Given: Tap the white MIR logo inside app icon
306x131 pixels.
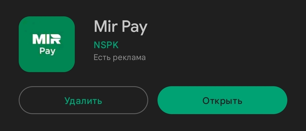Looking at the screenshot, I should pyautogui.click(x=47, y=39).
